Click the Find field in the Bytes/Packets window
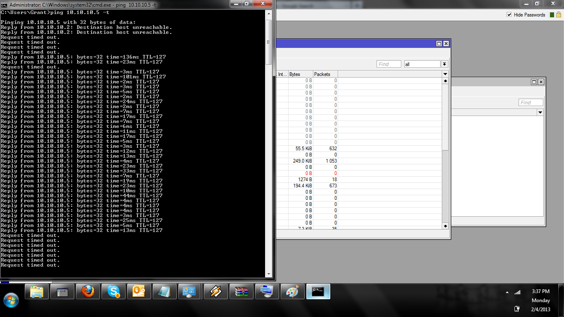The height and width of the screenshot is (317, 564). coord(389,64)
